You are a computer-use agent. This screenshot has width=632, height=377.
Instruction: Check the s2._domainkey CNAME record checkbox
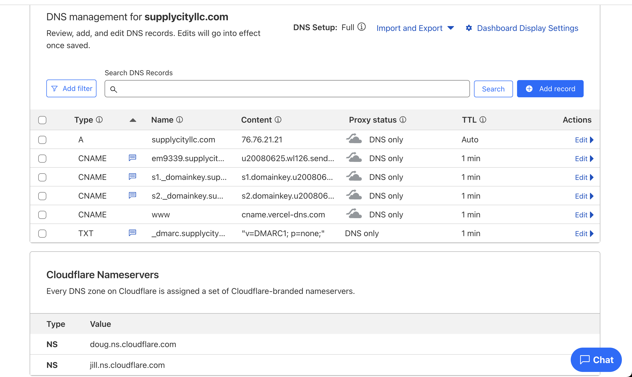tap(42, 196)
